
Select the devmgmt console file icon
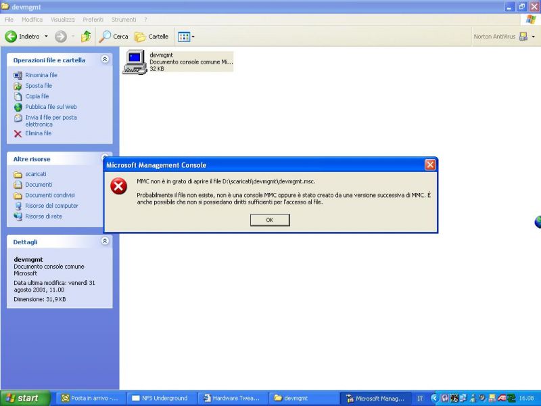coord(135,62)
